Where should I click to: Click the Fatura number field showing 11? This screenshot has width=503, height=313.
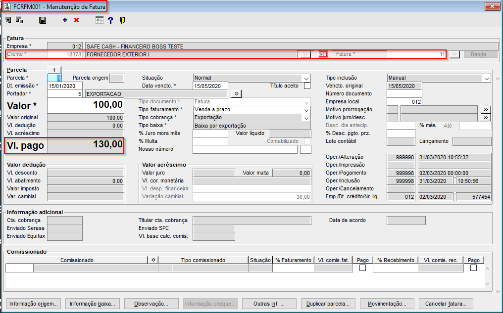(x=416, y=54)
